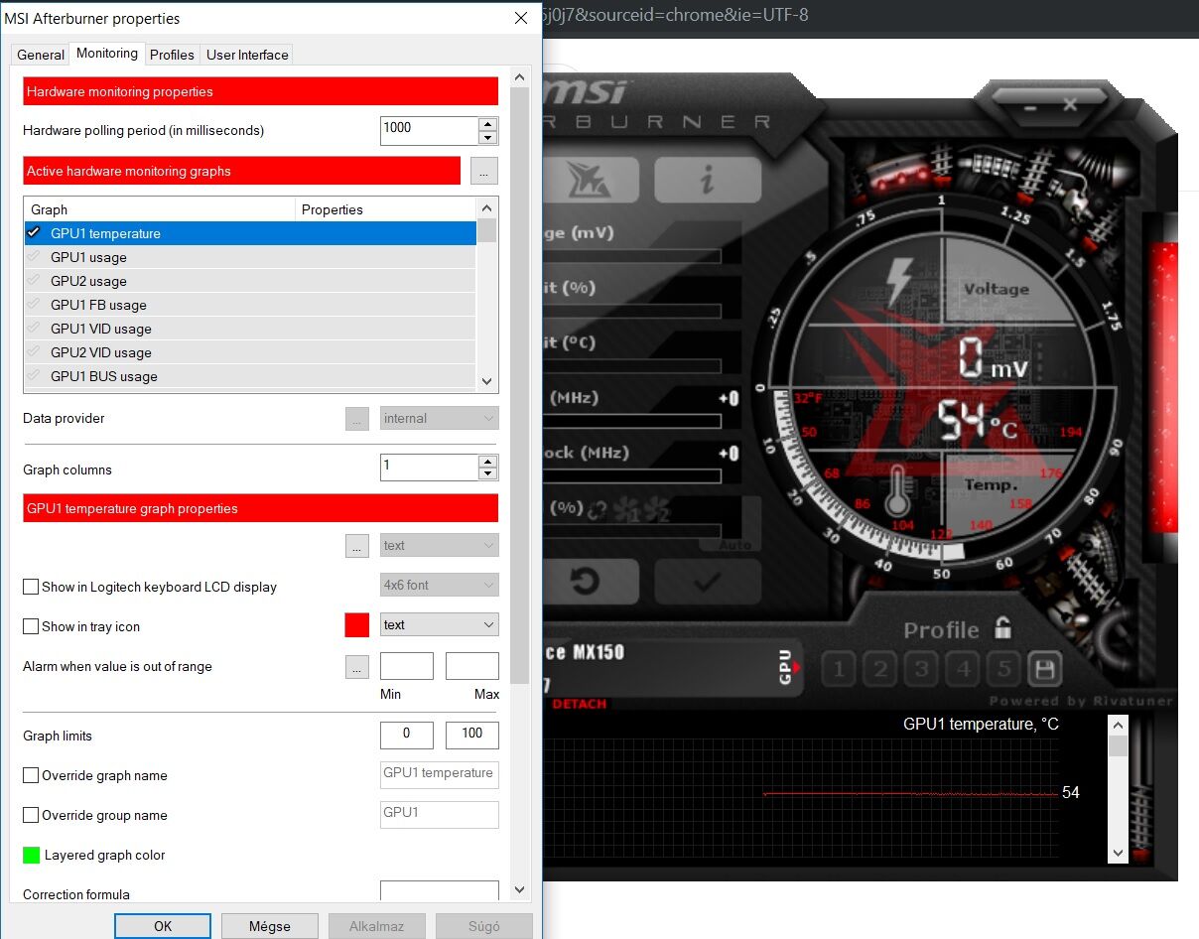
Task: Select the GPU2 VID usage row
Action: (x=250, y=352)
